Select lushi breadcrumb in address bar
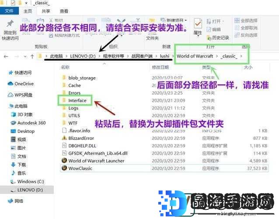This screenshot has height=219, width=279. 164,56
